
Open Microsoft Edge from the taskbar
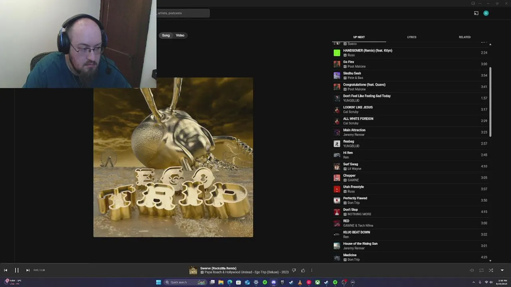(x=230, y=282)
